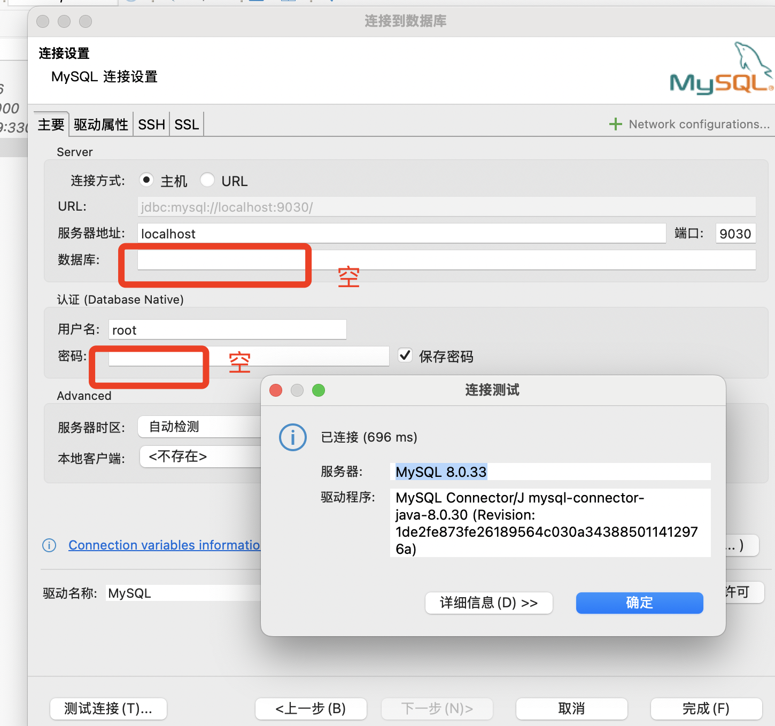Click the green zoom button of 连接测试
This screenshot has height=726, width=775.
click(x=319, y=390)
